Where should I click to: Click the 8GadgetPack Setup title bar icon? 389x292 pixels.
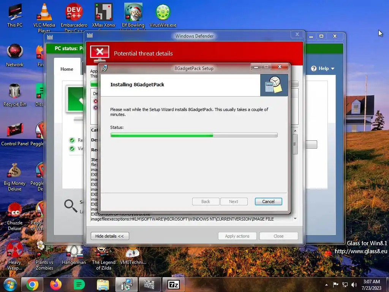tap(105, 68)
